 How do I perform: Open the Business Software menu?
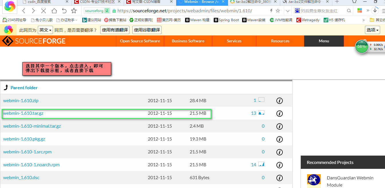[x=188, y=41]
